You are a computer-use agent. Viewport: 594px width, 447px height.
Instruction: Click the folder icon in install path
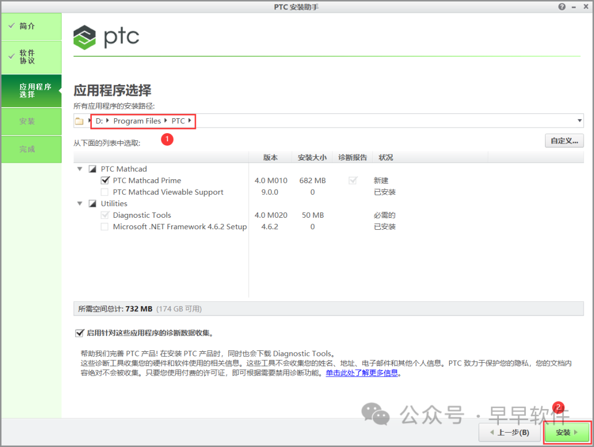[x=79, y=121]
